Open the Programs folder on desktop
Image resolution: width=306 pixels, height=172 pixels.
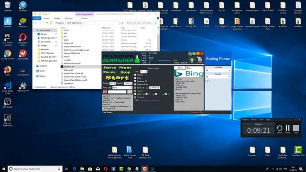coord(252,151)
